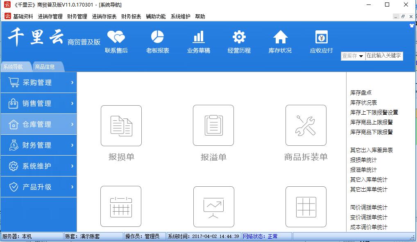The width and height of the screenshot is (417, 242).
Task: Open 进销存管理 menu
Action: [x=50, y=16]
